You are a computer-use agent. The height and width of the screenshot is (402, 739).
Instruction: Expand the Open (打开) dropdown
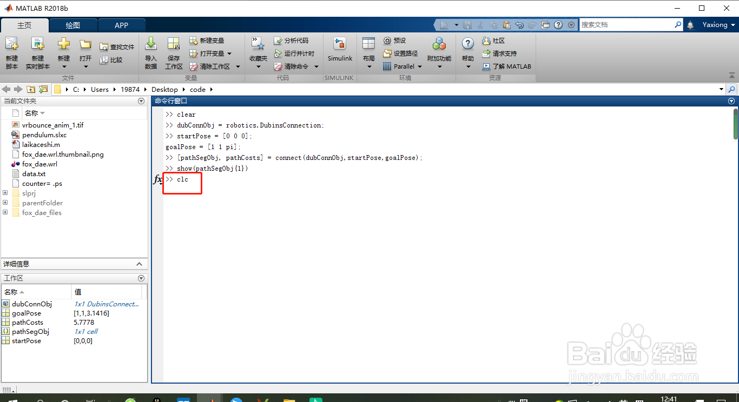85,66
